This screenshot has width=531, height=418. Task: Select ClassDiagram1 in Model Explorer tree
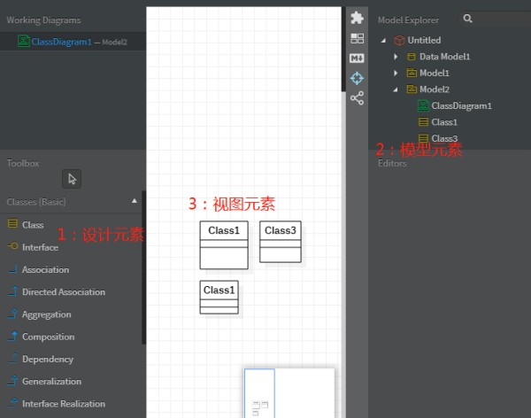pos(461,105)
